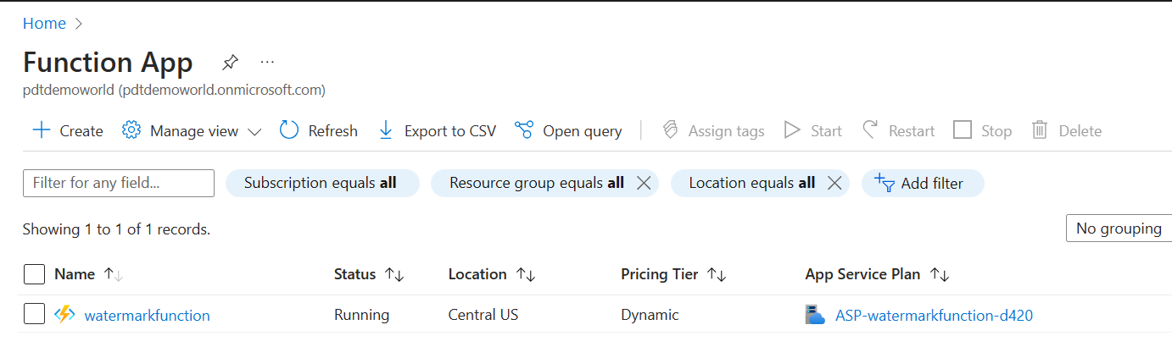Remove the Location filter
This screenshot has width=1172, height=347.
click(x=834, y=183)
